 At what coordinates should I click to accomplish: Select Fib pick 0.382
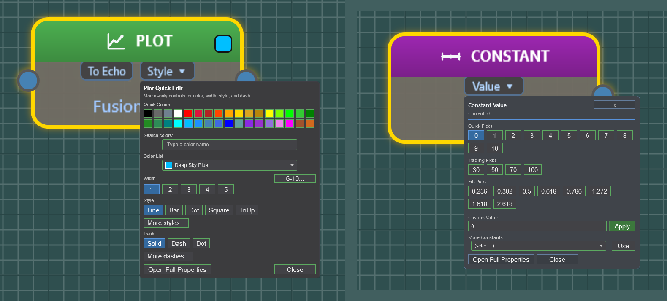(505, 191)
